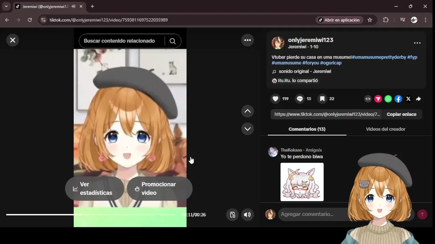435x244 pixels.
Task: Click 'Abrir en aplicación' button
Action: pos(339,20)
